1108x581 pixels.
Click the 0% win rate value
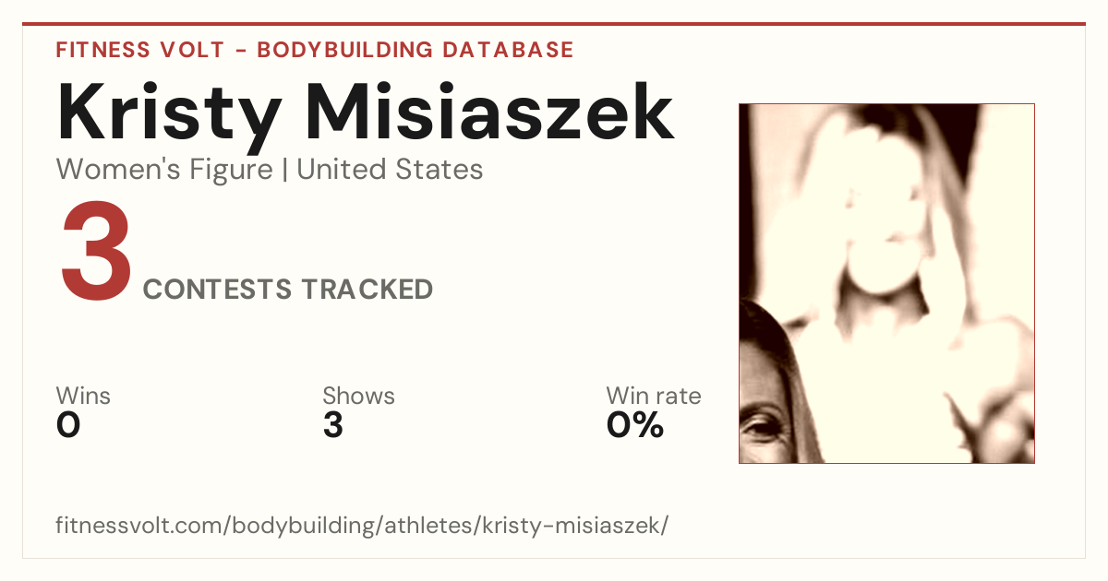pyautogui.click(x=634, y=425)
